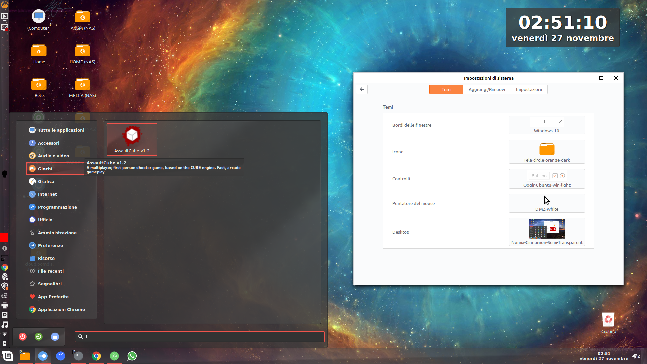The height and width of the screenshot is (364, 647).
Task: Open the Windows-10 window borders selector
Action: tap(547, 125)
